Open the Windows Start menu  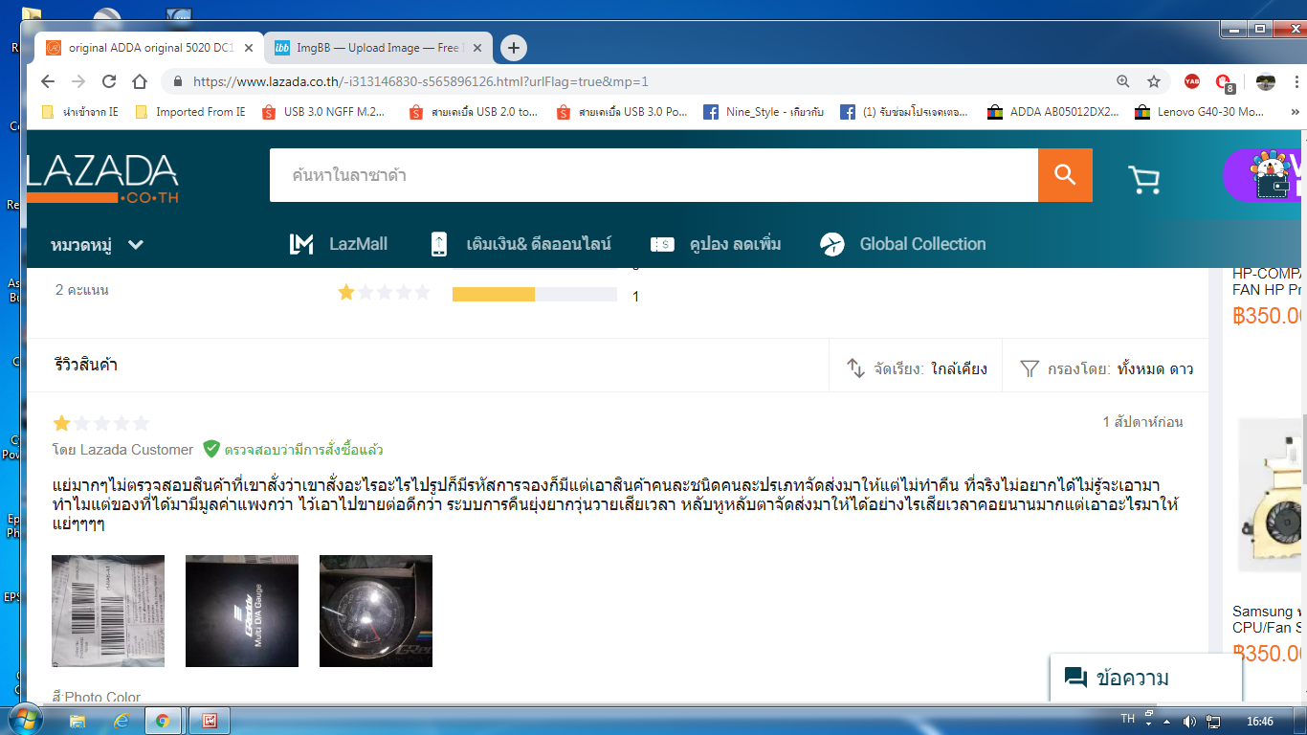25,720
